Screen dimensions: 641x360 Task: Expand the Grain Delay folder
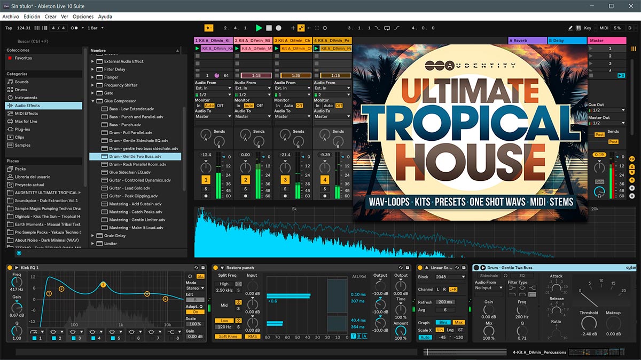(x=93, y=236)
